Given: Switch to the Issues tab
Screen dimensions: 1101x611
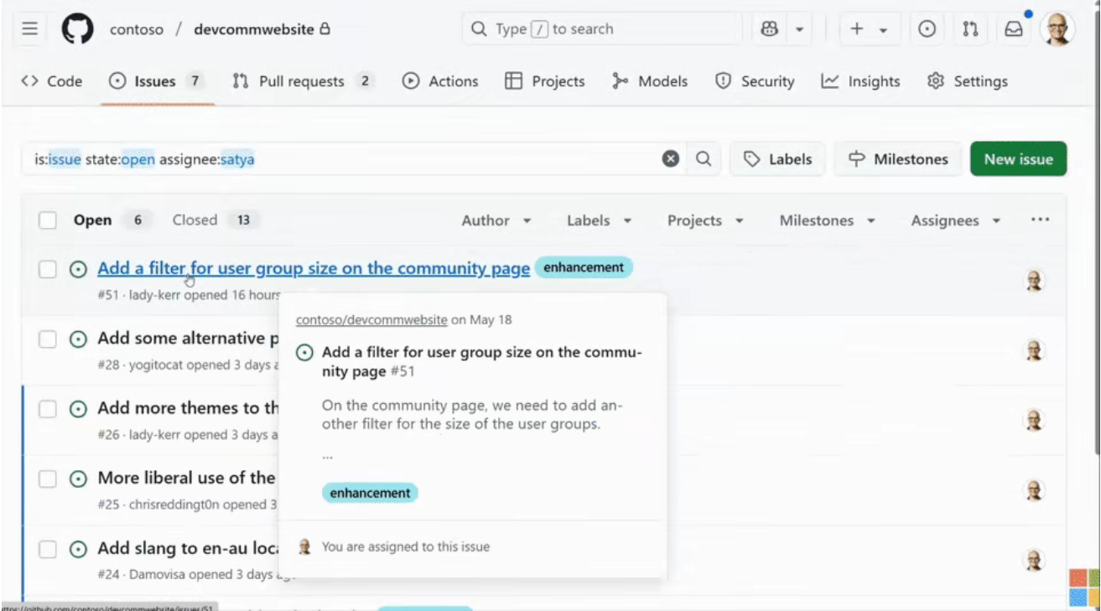Looking at the screenshot, I should 157,81.
